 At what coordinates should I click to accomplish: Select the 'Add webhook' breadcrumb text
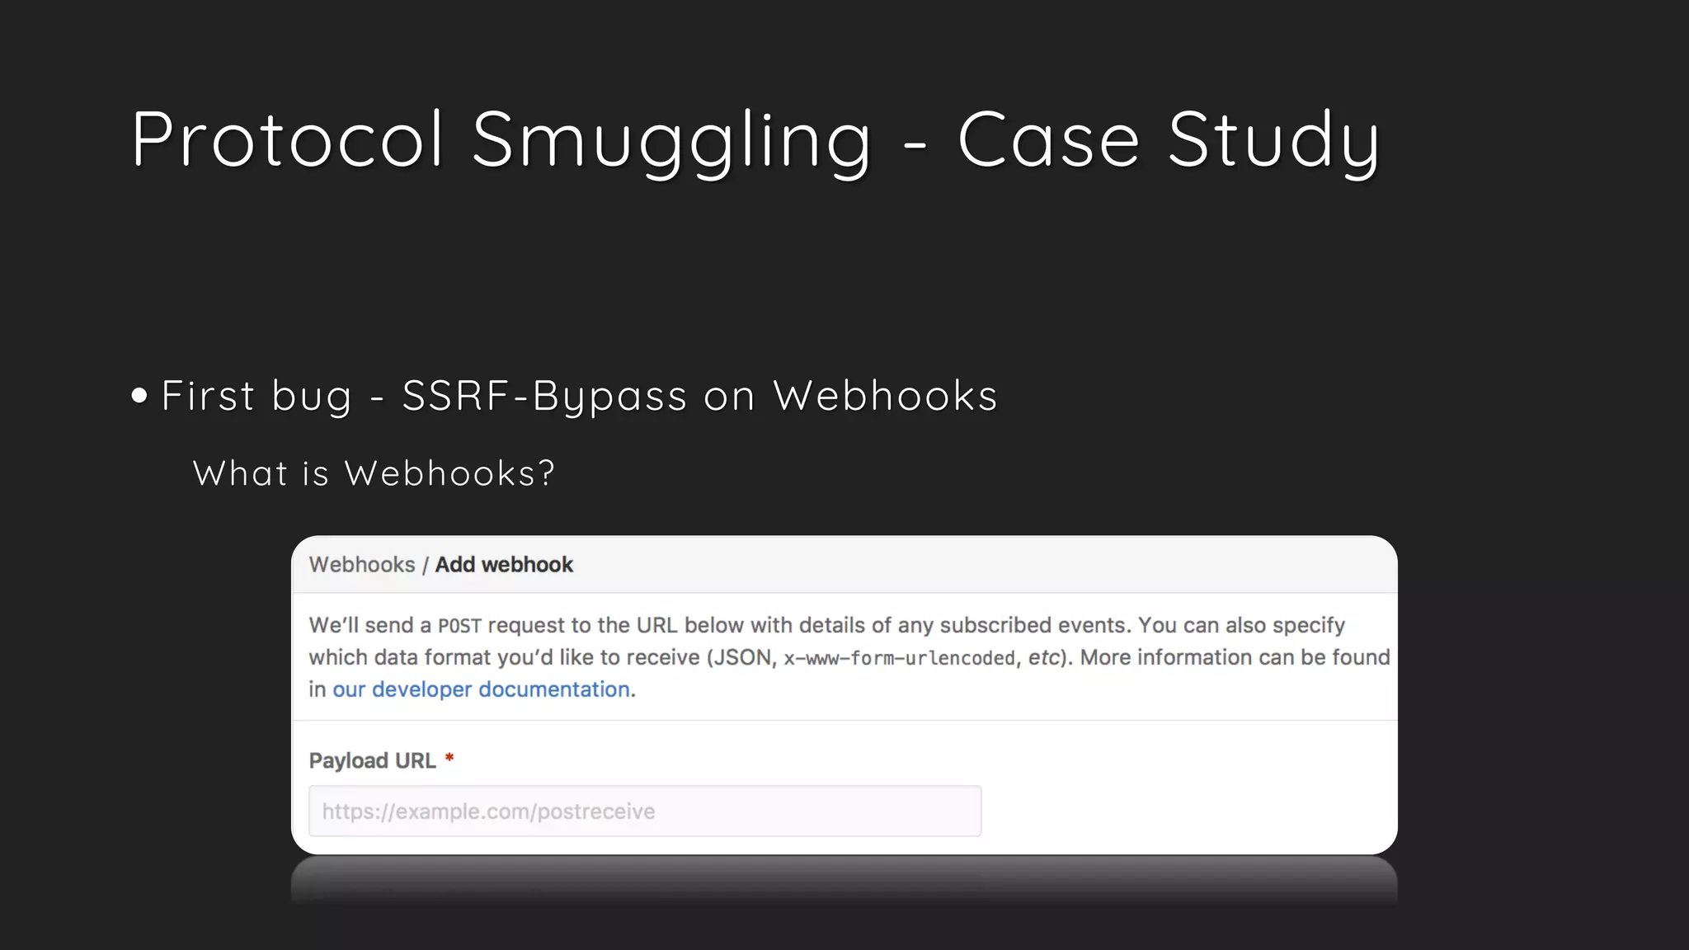pyautogui.click(x=504, y=565)
